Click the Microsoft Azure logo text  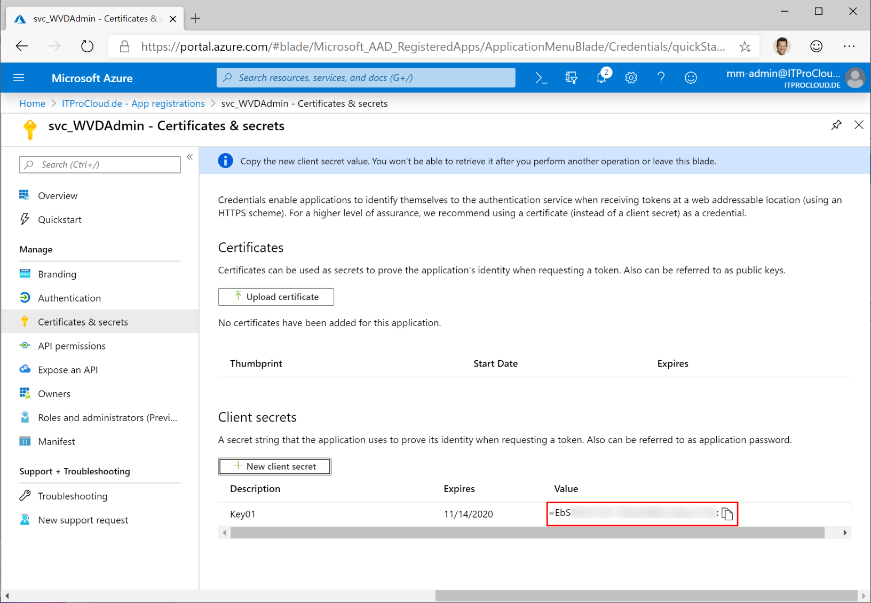[x=92, y=78]
